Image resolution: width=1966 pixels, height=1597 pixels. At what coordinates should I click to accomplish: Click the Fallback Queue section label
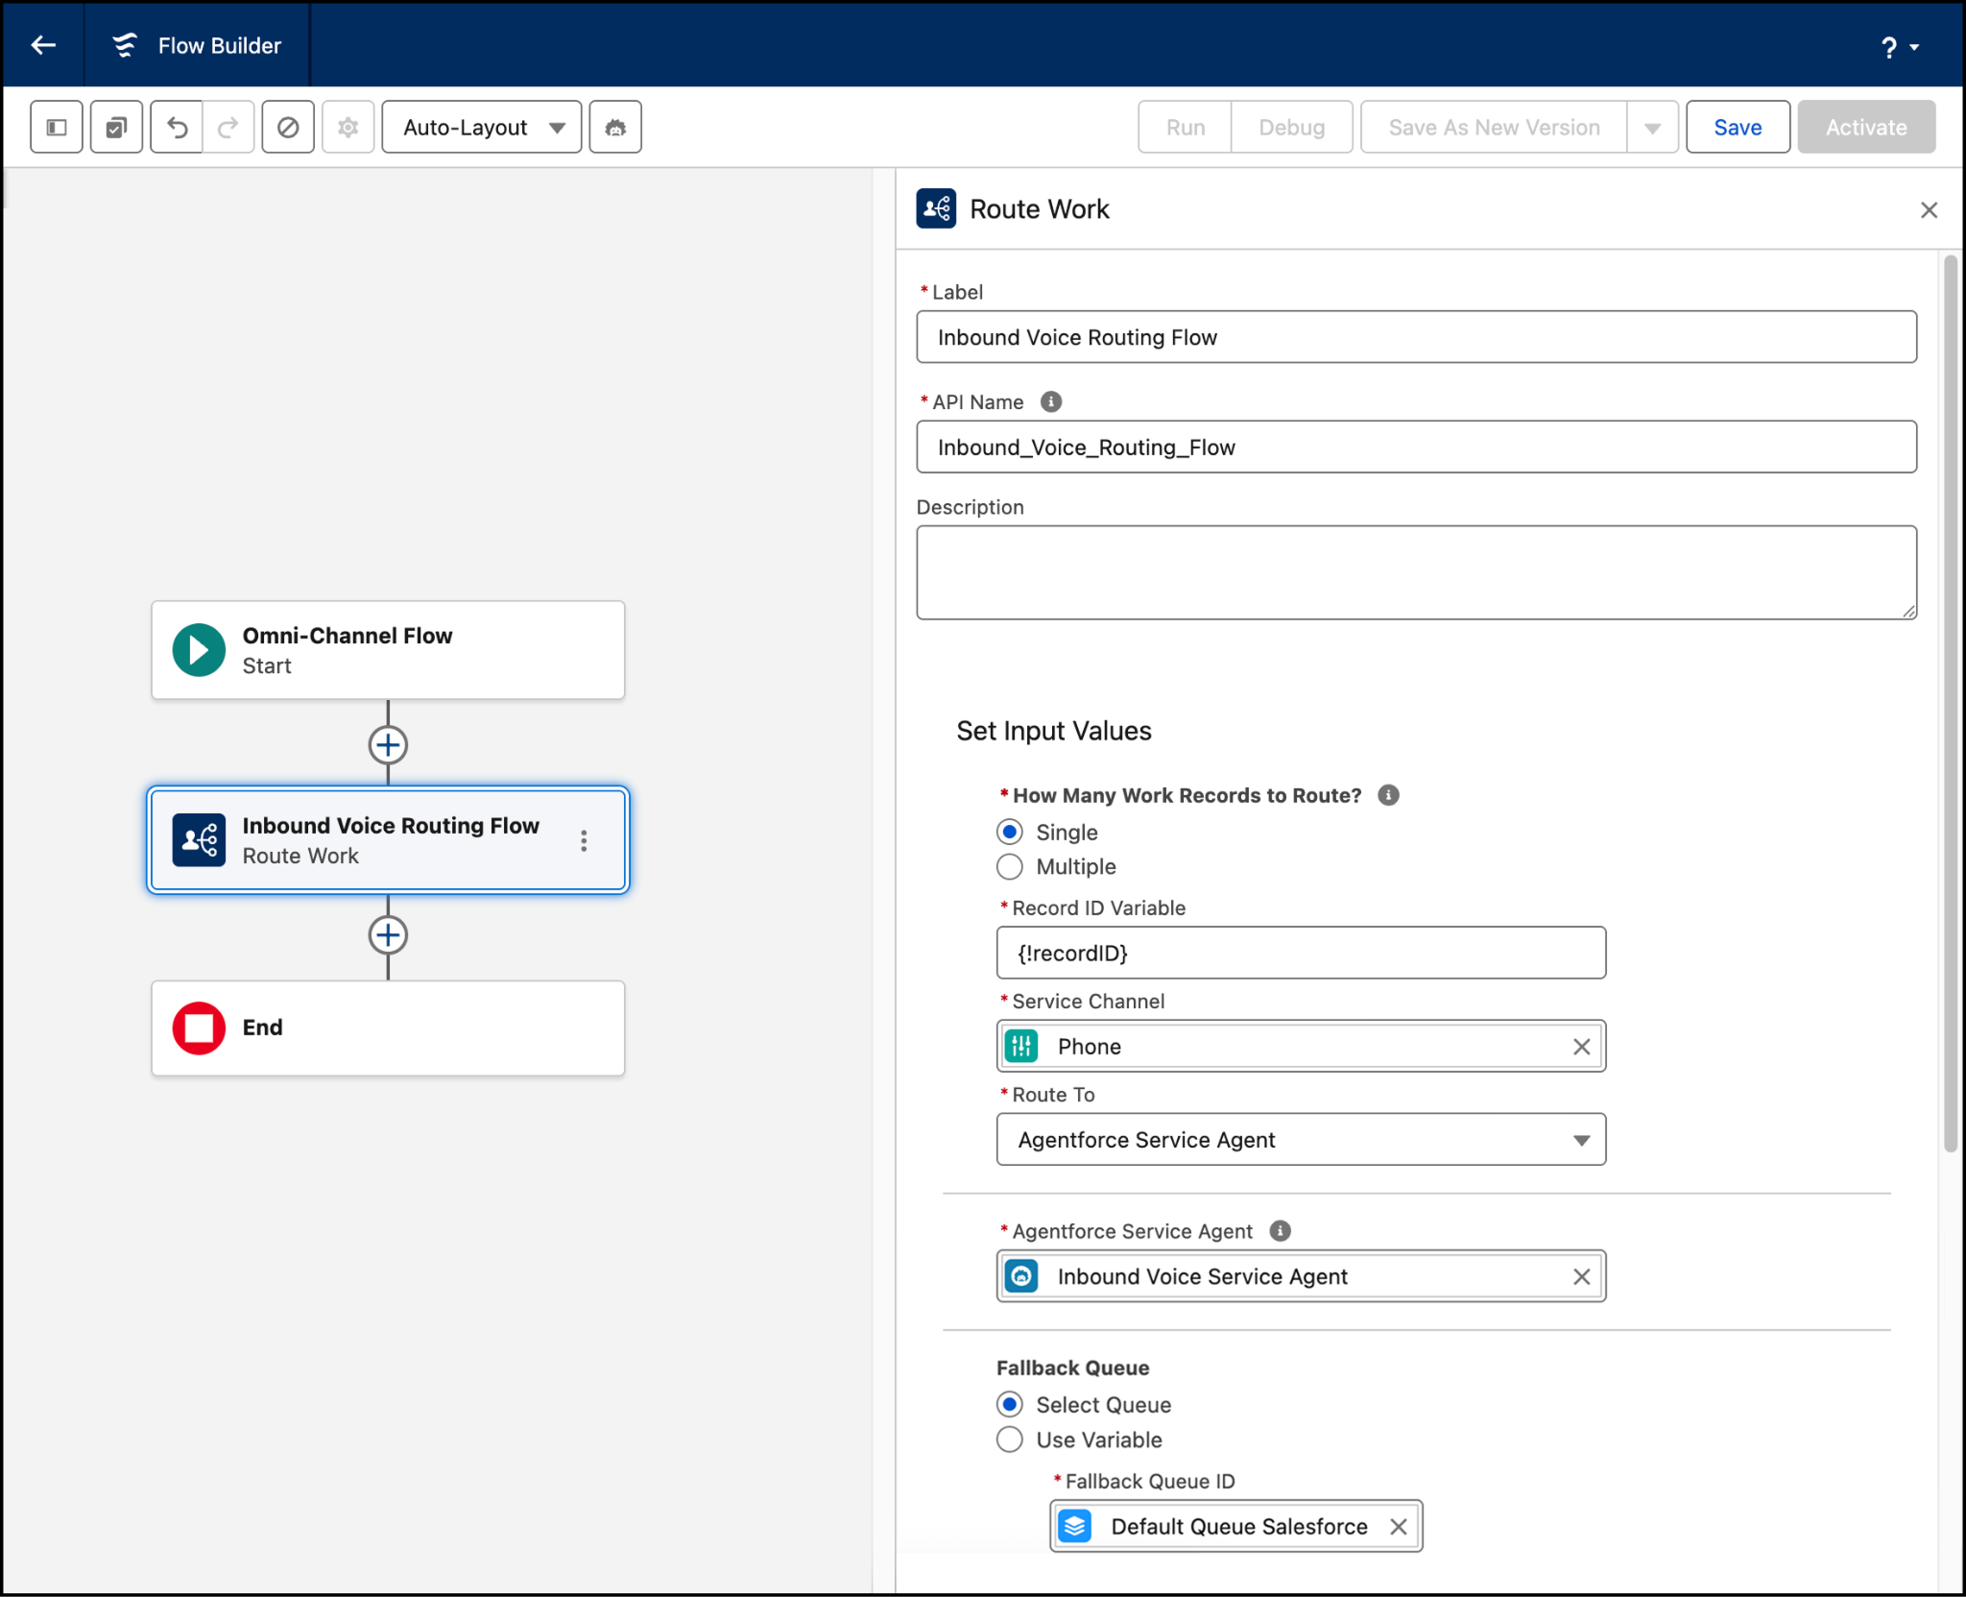coord(1072,1367)
